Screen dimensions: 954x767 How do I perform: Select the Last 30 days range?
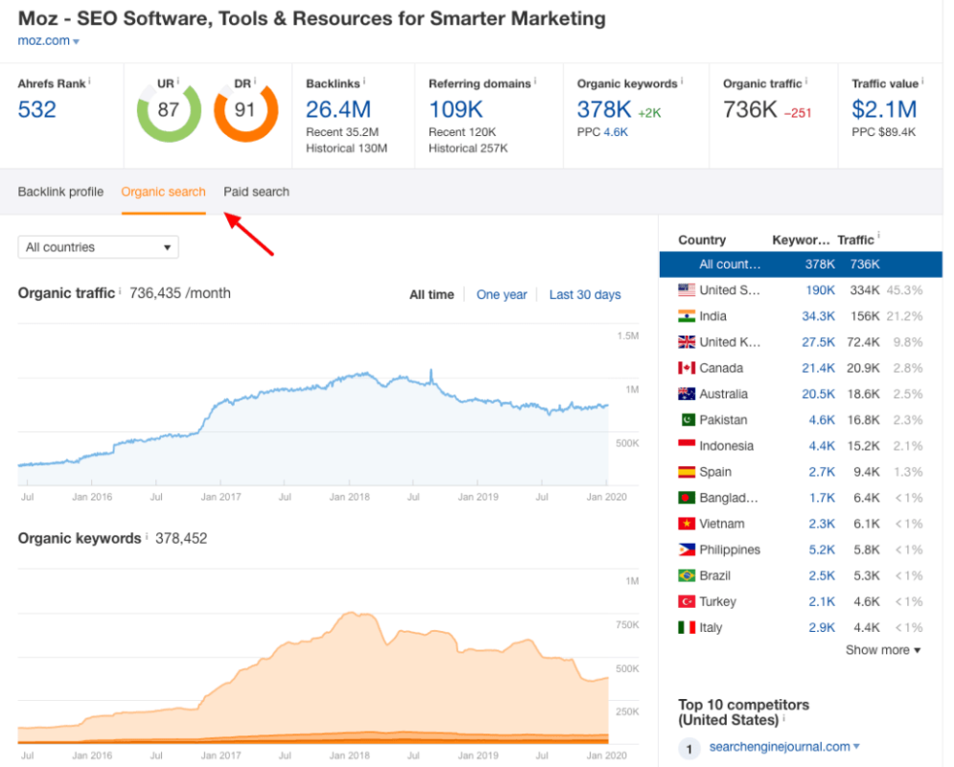point(585,295)
